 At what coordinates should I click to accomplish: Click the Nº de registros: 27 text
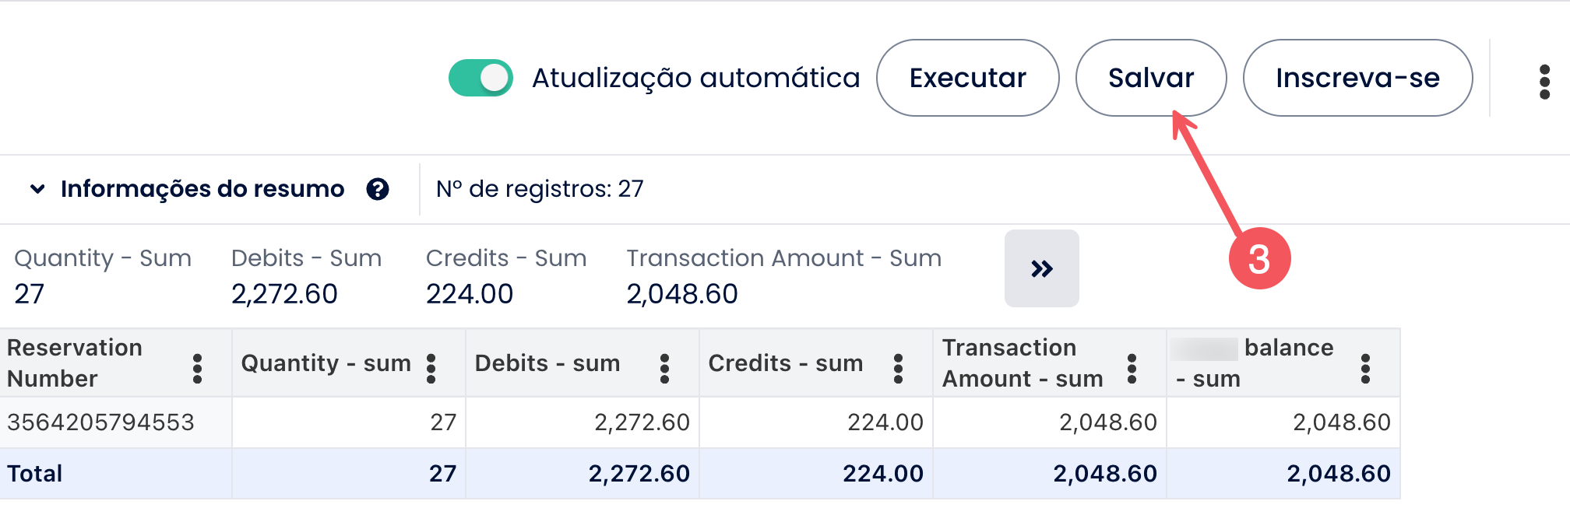click(x=540, y=189)
